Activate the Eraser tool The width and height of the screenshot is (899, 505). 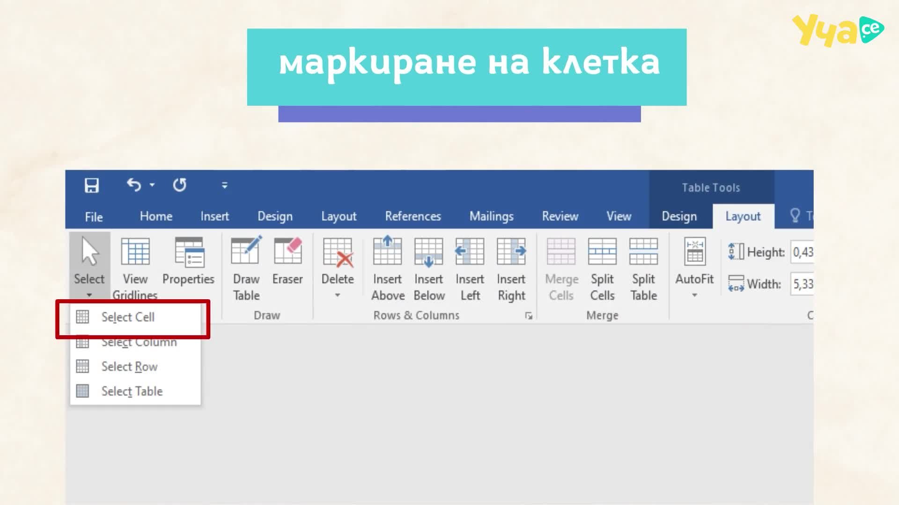pyautogui.click(x=287, y=261)
